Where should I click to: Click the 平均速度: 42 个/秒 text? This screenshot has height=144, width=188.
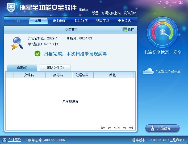tap(43, 44)
